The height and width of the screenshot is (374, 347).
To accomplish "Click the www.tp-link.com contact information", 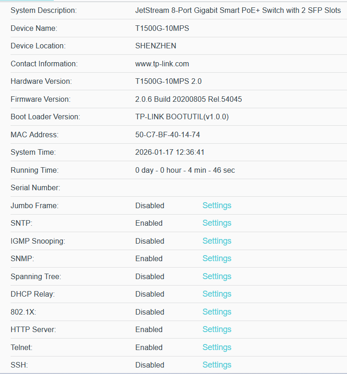I will (162, 64).
